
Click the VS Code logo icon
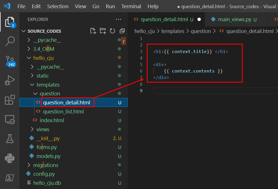(x=7, y=6)
